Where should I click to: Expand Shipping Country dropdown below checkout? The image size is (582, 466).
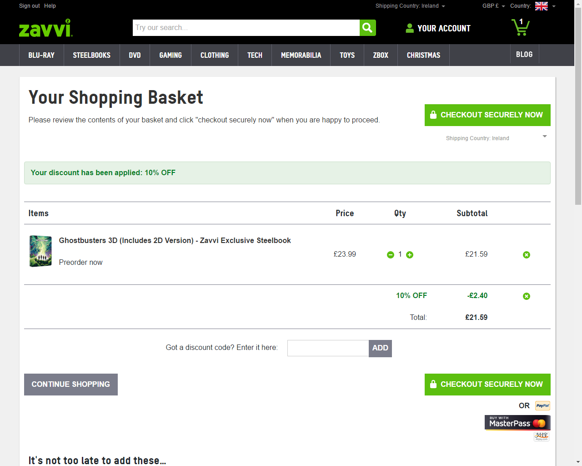tap(545, 137)
